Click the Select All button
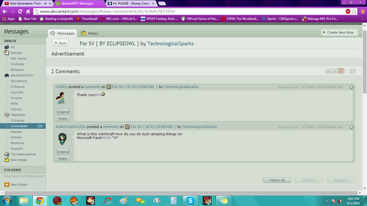367x206 pixels. (276, 180)
